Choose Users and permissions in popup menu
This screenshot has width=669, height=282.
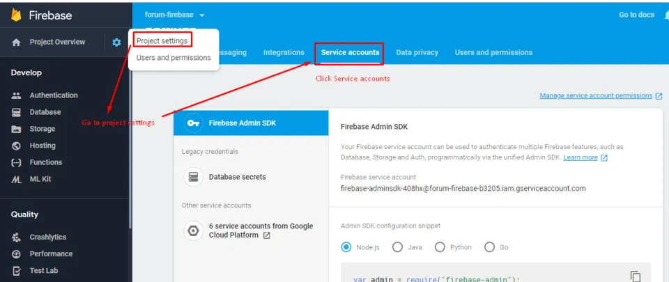[x=174, y=58]
